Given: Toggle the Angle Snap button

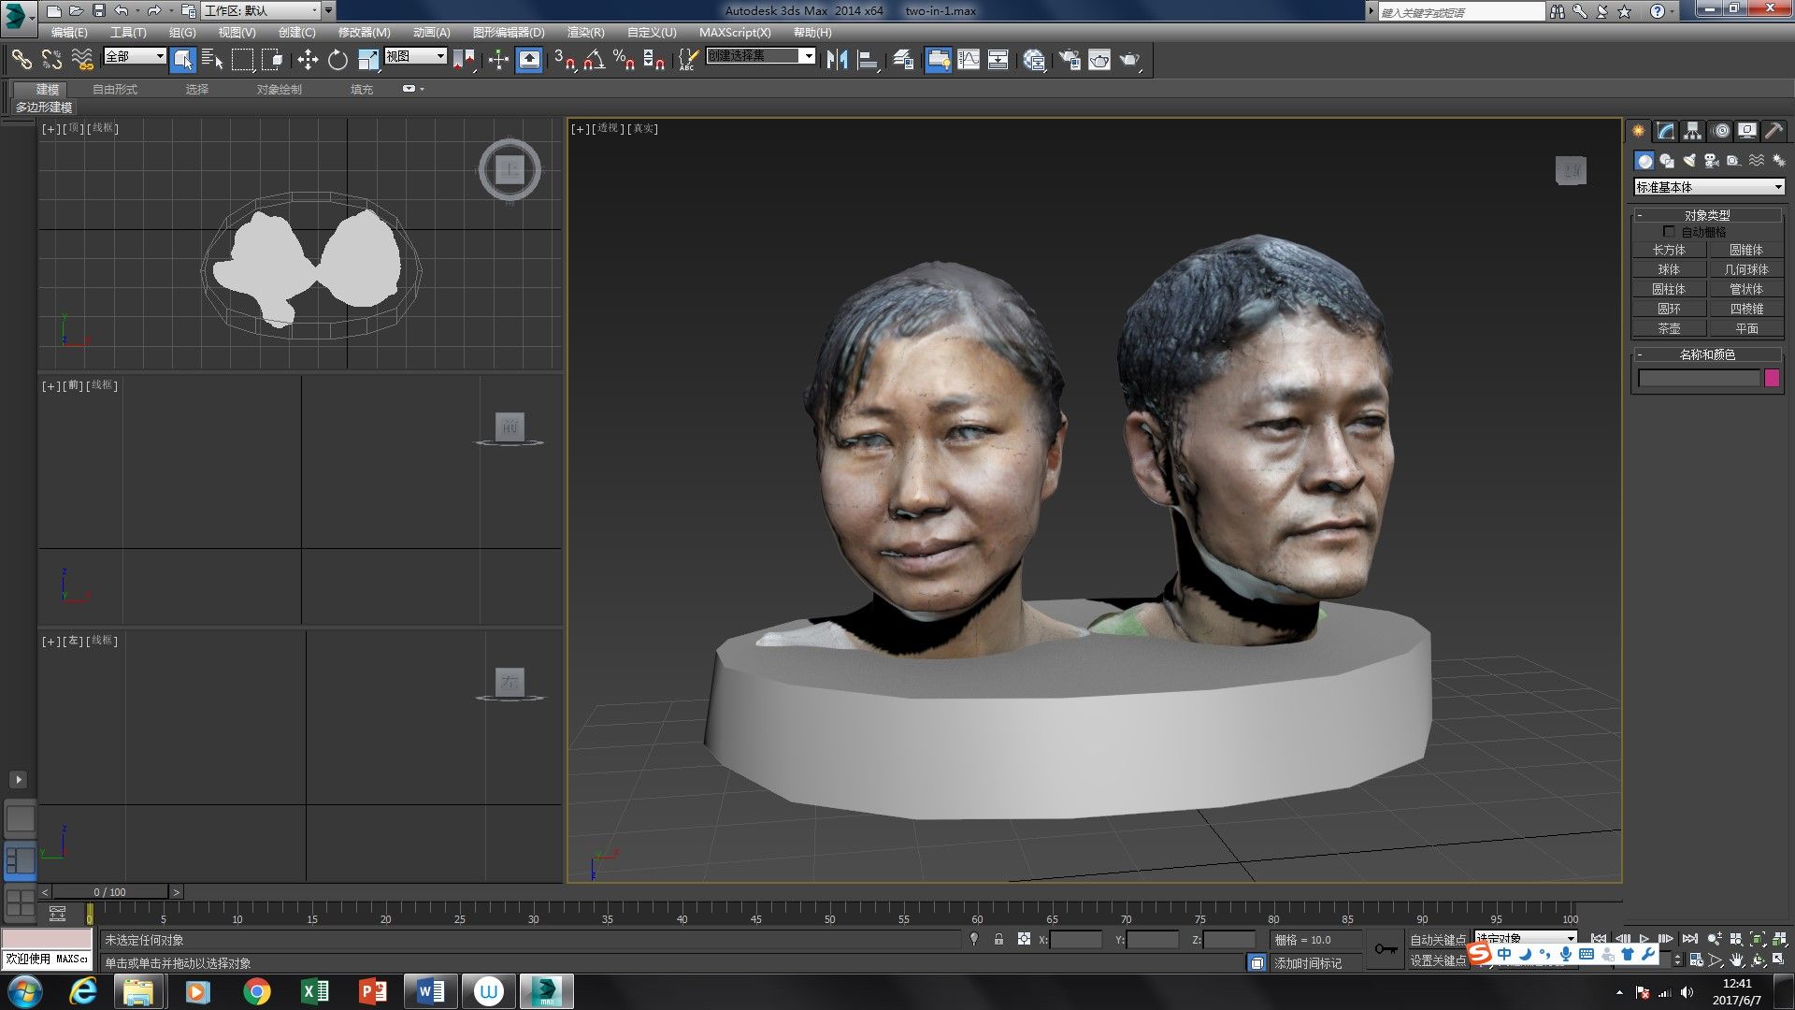Looking at the screenshot, I should pyautogui.click(x=592, y=59).
